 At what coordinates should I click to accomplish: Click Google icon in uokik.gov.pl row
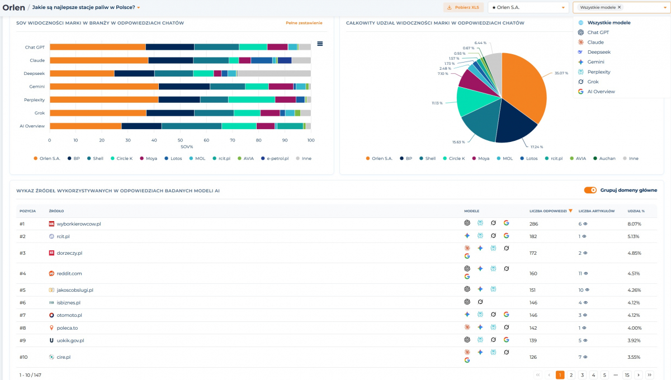[x=506, y=340]
